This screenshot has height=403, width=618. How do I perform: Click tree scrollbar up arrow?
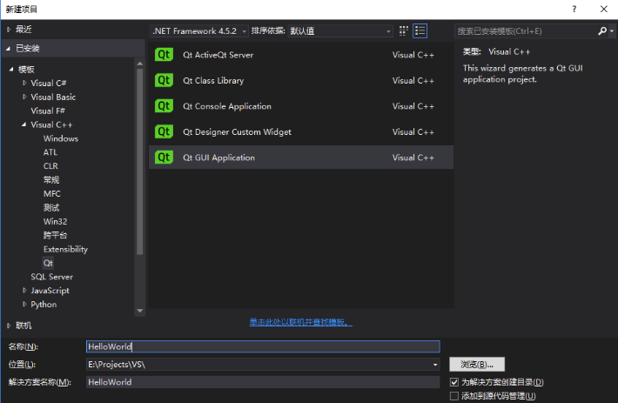[139, 64]
